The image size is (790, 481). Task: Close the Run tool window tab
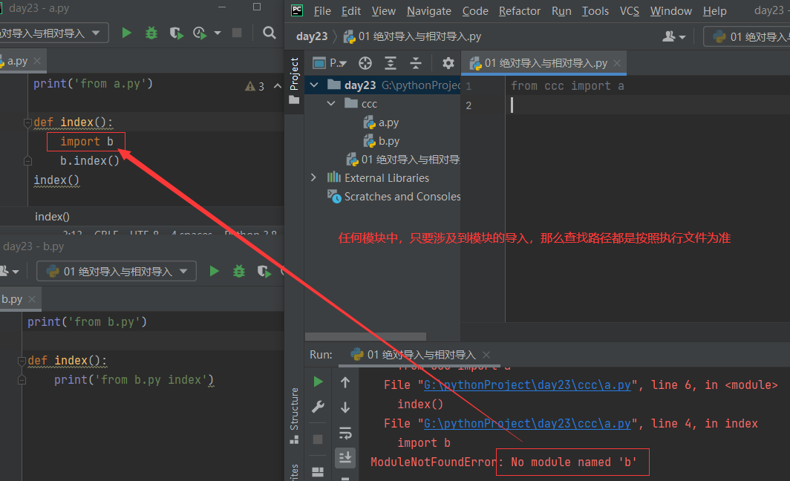tap(486, 355)
